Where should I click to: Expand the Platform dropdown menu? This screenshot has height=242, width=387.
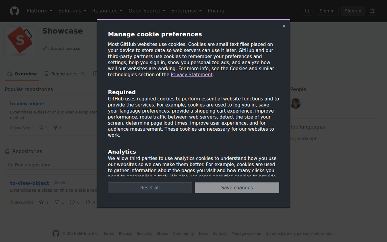[39, 11]
